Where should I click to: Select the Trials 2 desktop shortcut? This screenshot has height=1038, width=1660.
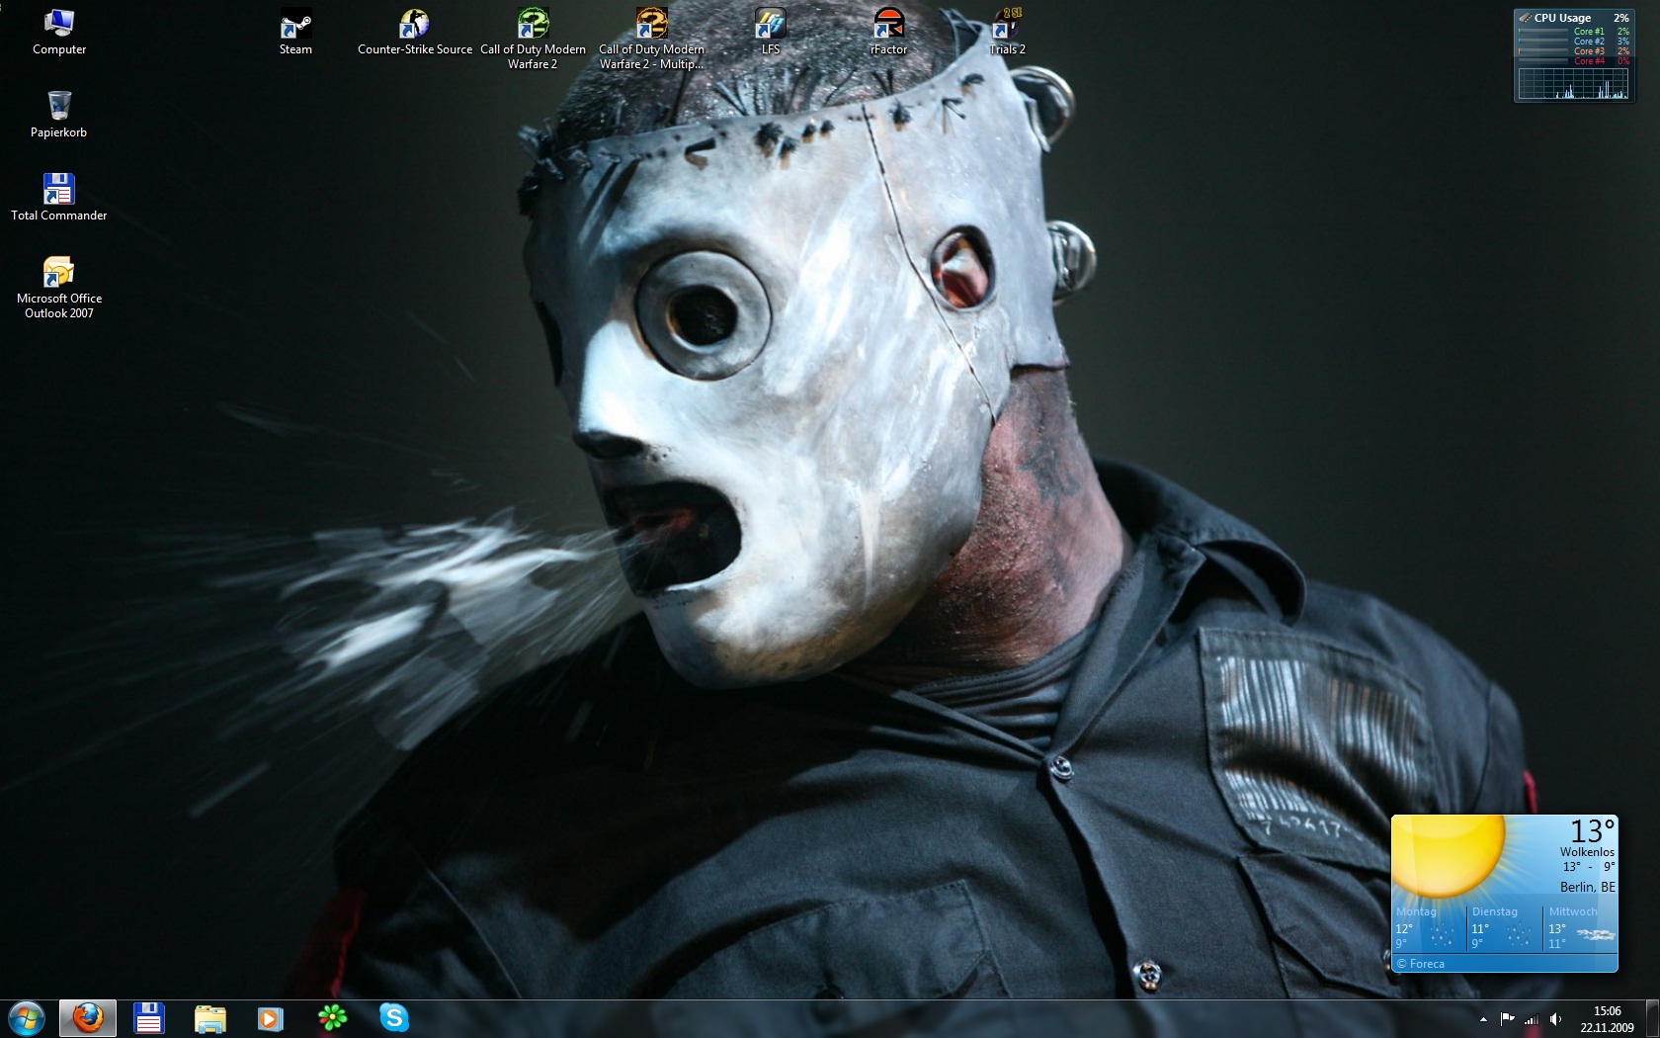point(1007,32)
